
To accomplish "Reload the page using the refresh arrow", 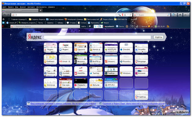I will (131, 15).
